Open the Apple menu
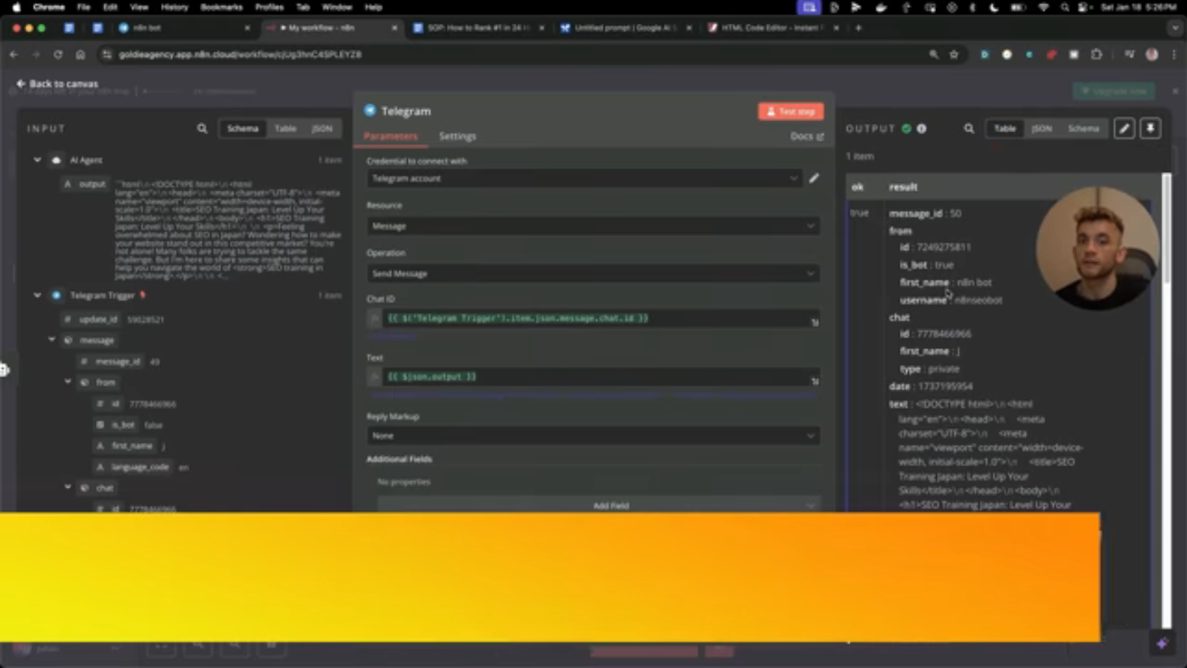Screen dimensions: 1187x668 tap(16, 7)
